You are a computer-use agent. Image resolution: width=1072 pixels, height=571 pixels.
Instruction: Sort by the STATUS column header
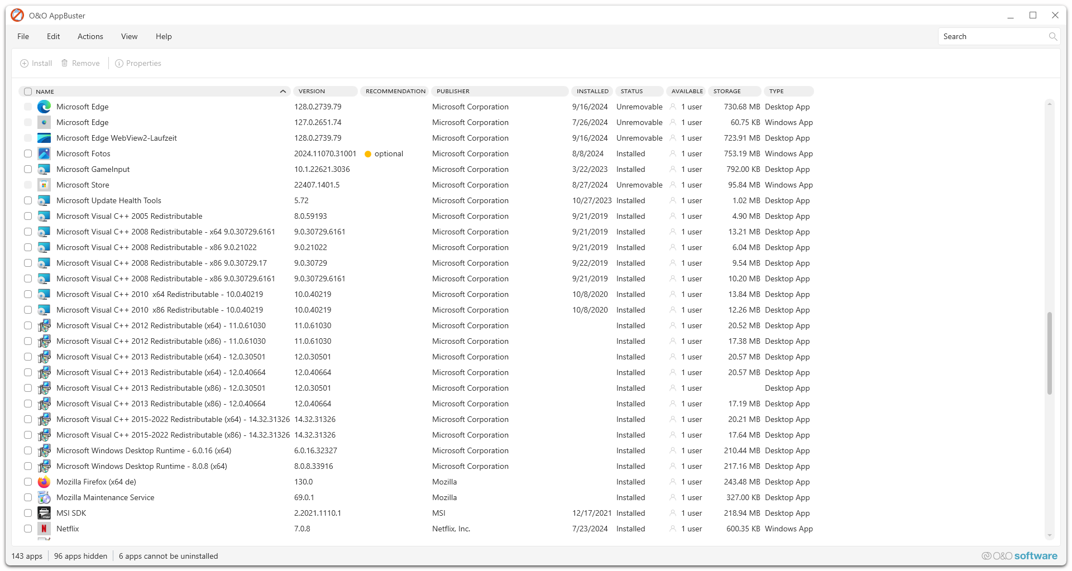(x=639, y=92)
